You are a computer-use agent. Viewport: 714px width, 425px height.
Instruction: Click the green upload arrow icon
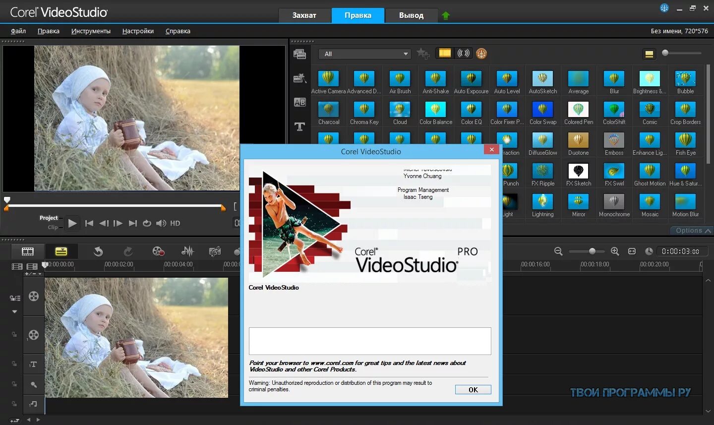coord(446,15)
